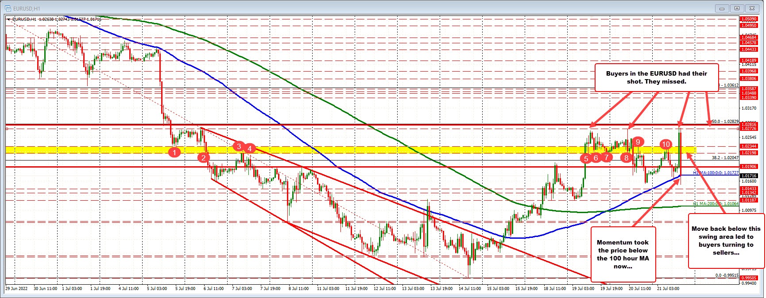The height and width of the screenshot is (298, 766).
Task: Click the '12 Jul 11:00' time axis label
Action: pyautogui.click(x=384, y=288)
